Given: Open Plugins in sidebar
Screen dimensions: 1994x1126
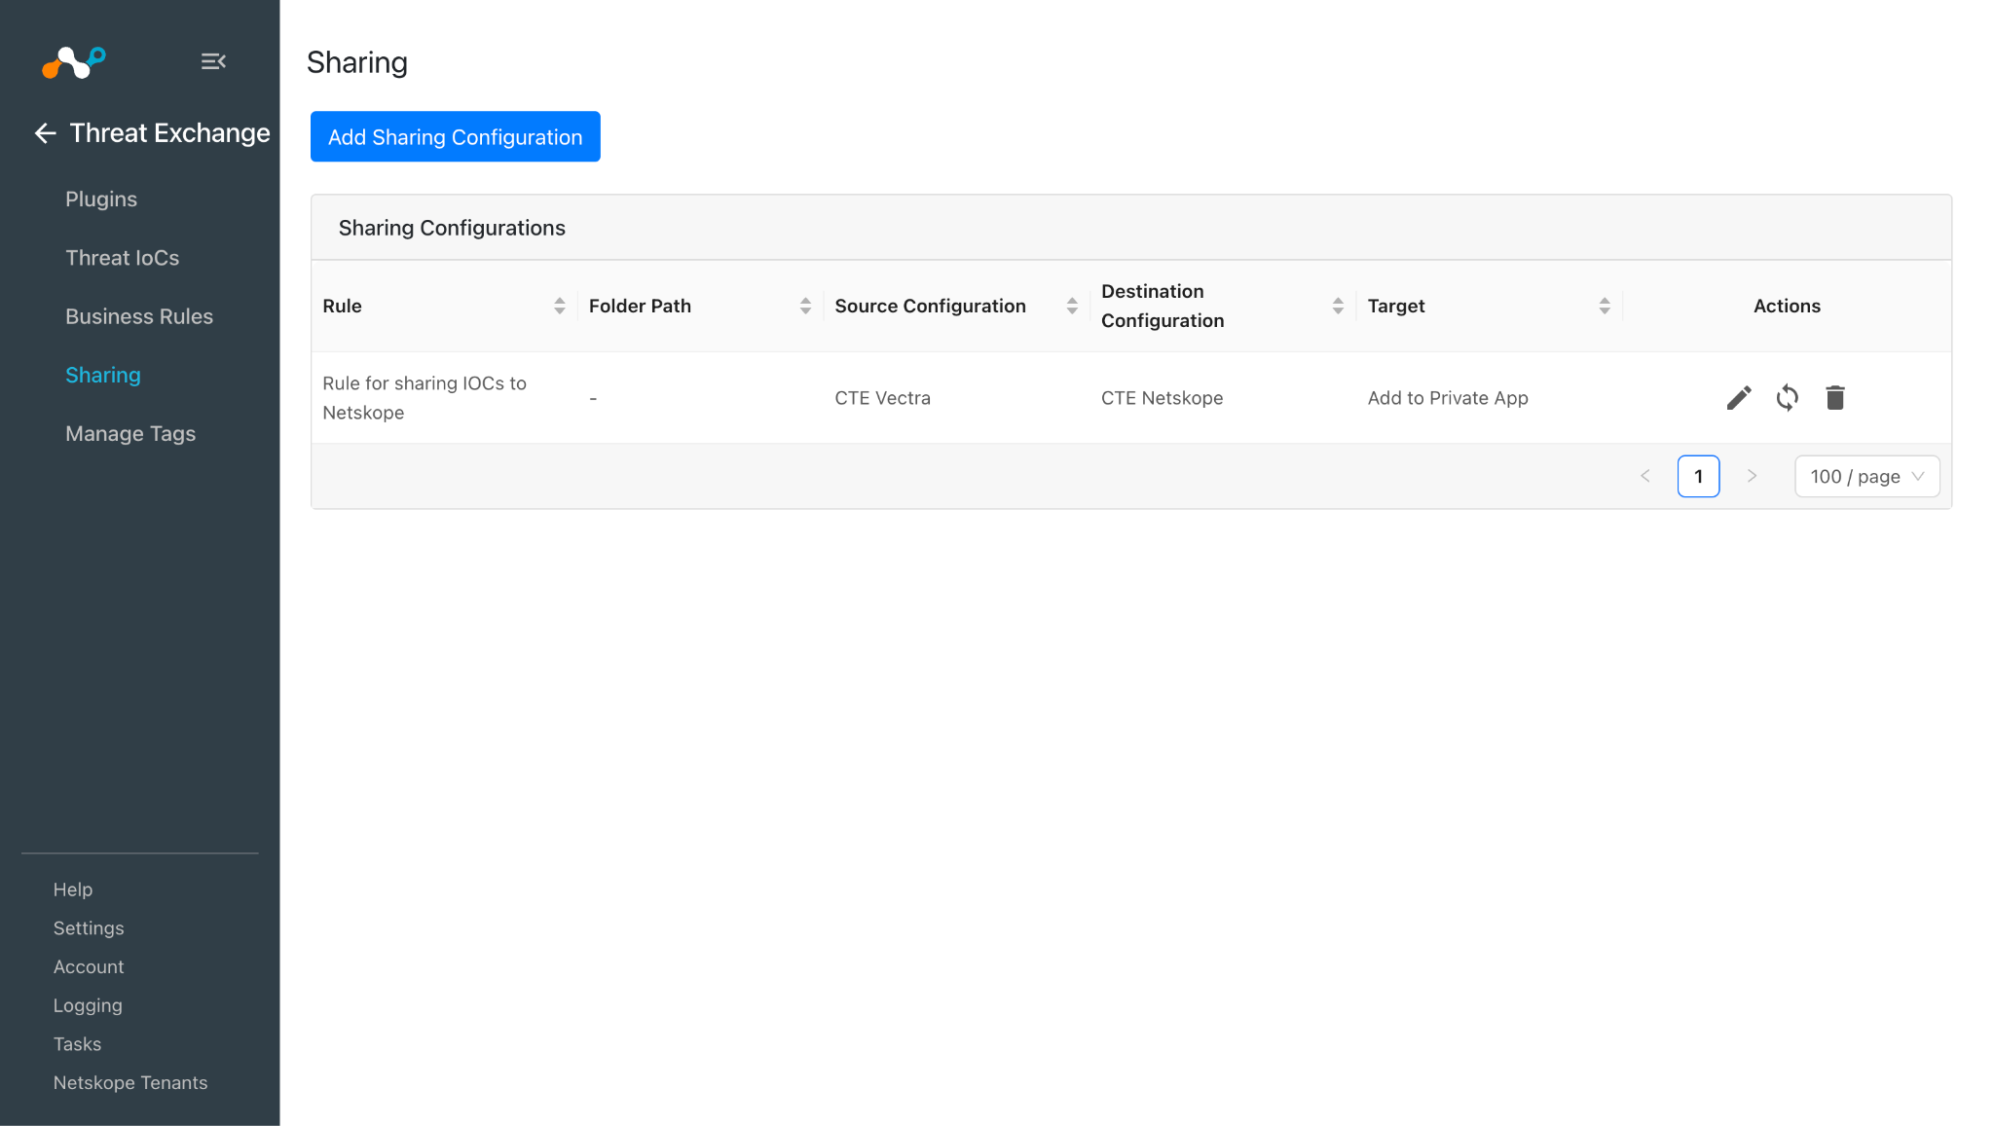Looking at the screenshot, I should click(x=101, y=199).
